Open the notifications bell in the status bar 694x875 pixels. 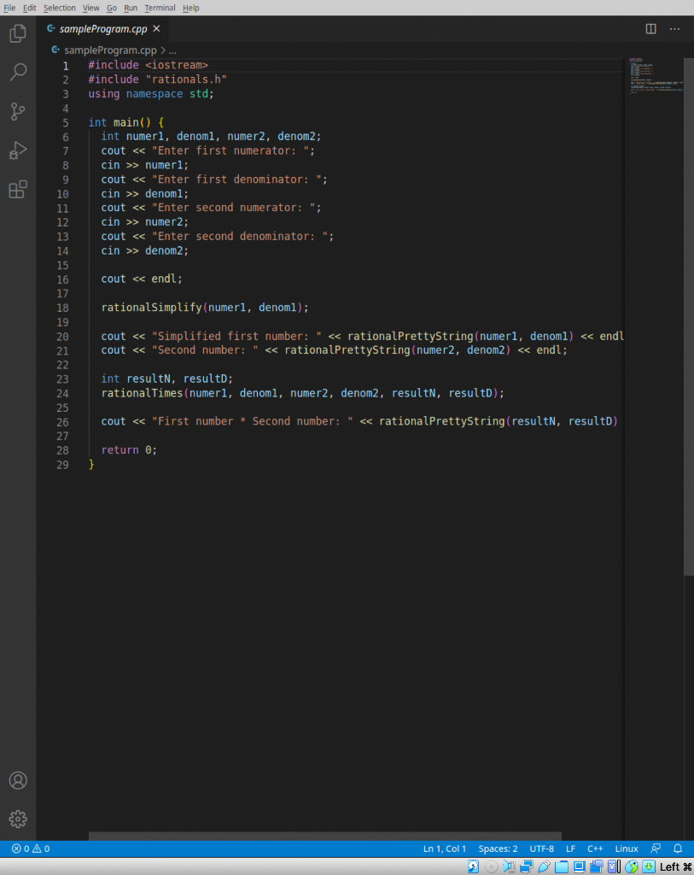tap(677, 849)
